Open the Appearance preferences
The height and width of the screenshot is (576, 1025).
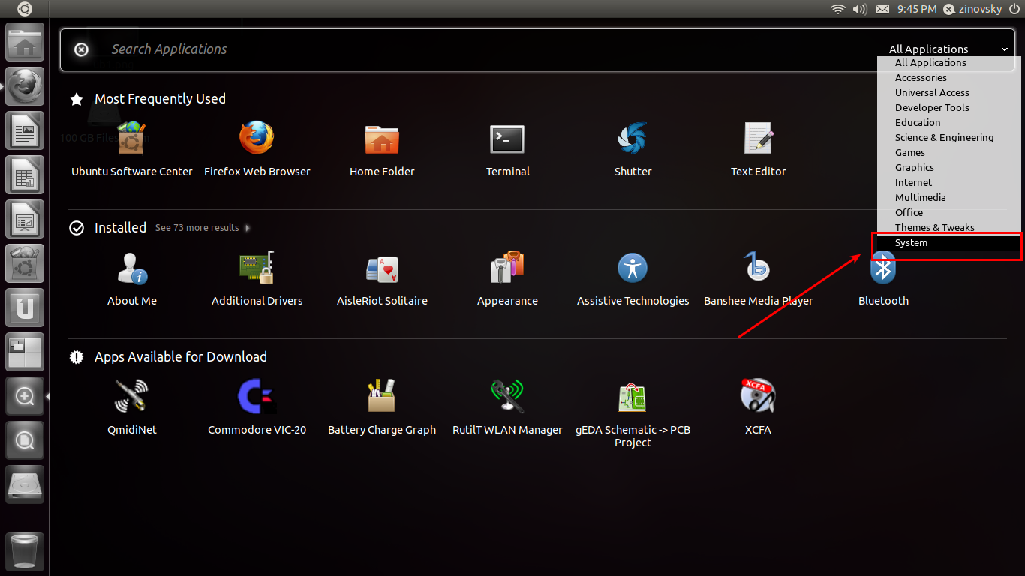[507, 279]
